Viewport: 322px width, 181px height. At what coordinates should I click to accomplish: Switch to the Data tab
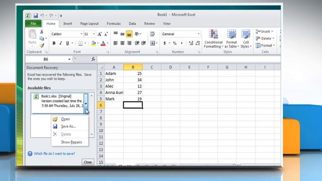132,24
